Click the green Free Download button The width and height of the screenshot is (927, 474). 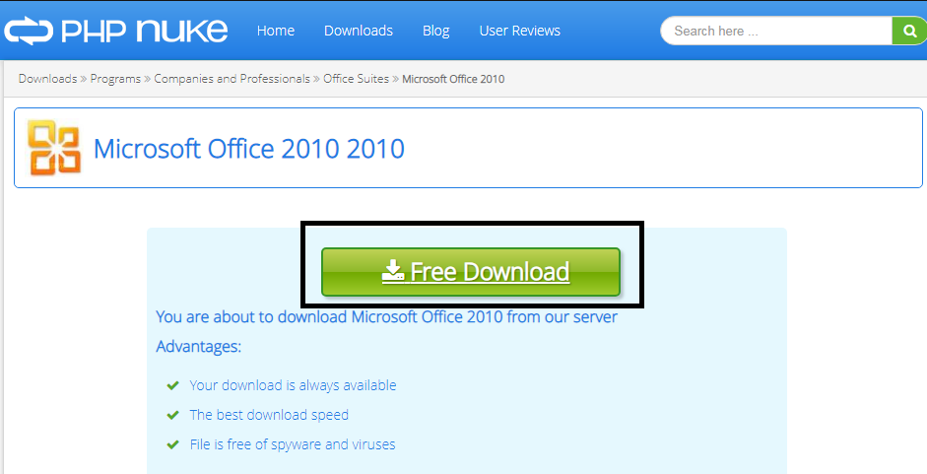coord(471,272)
